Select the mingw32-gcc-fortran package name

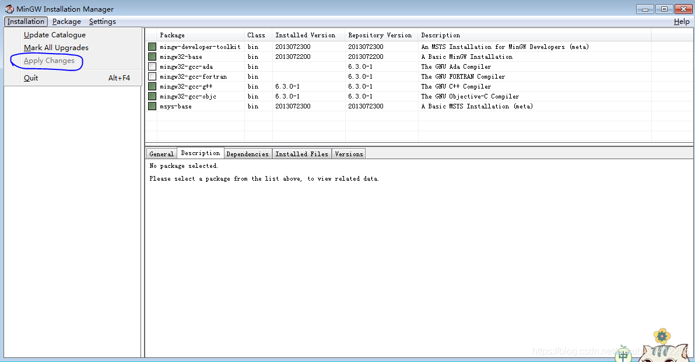pos(193,76)
